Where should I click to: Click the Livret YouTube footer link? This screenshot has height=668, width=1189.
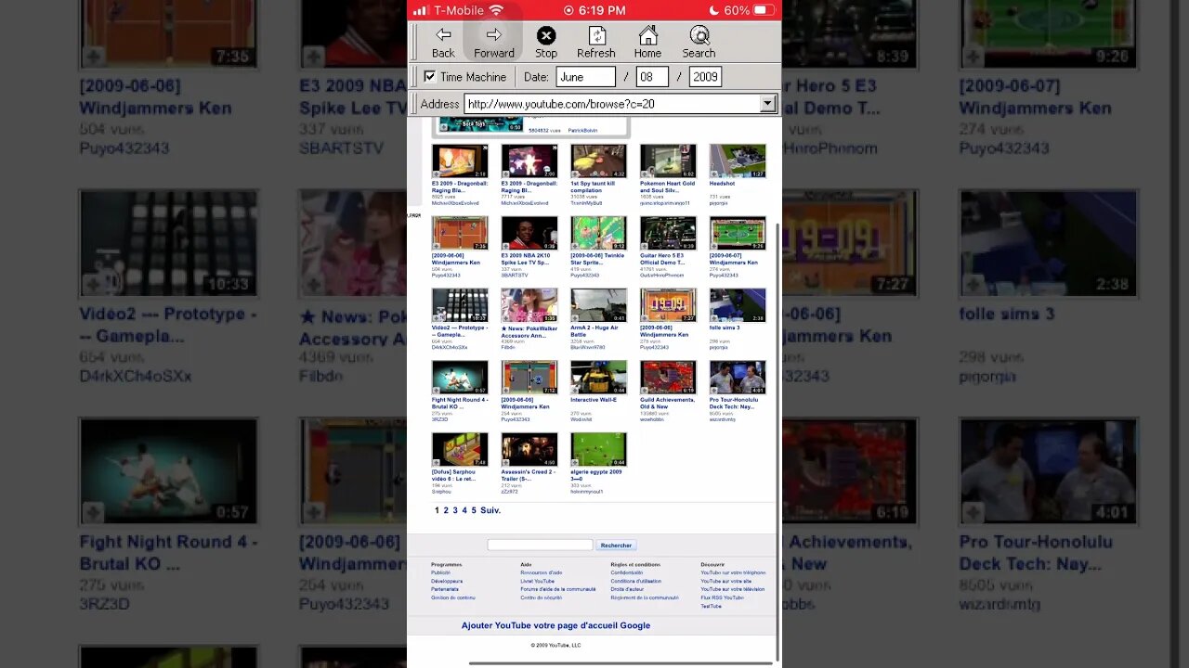[538, 581]
